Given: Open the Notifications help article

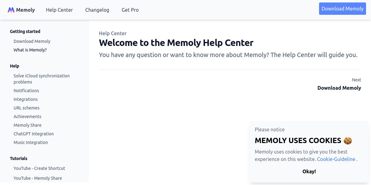Looking at the screenshot, I should pos(26,91).
